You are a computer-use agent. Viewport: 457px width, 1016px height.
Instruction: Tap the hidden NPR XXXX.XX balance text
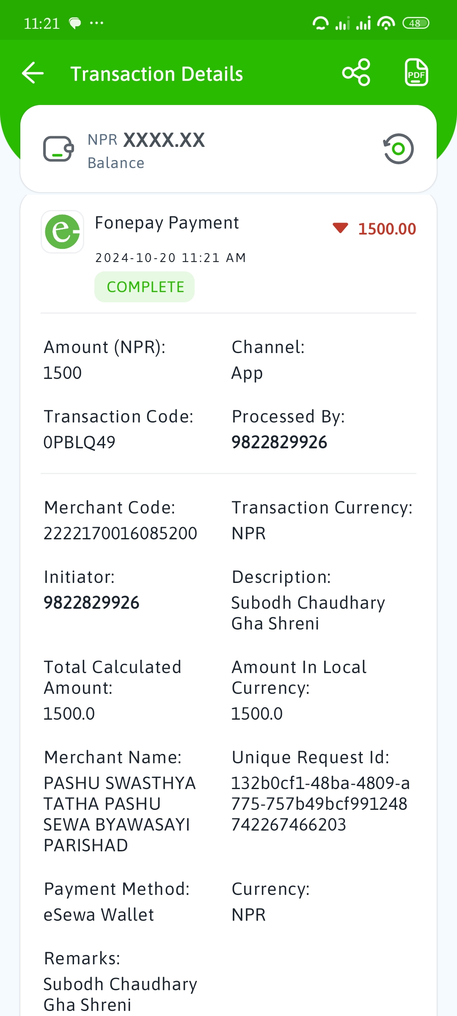pyautogui.click(x=146, y=140)
